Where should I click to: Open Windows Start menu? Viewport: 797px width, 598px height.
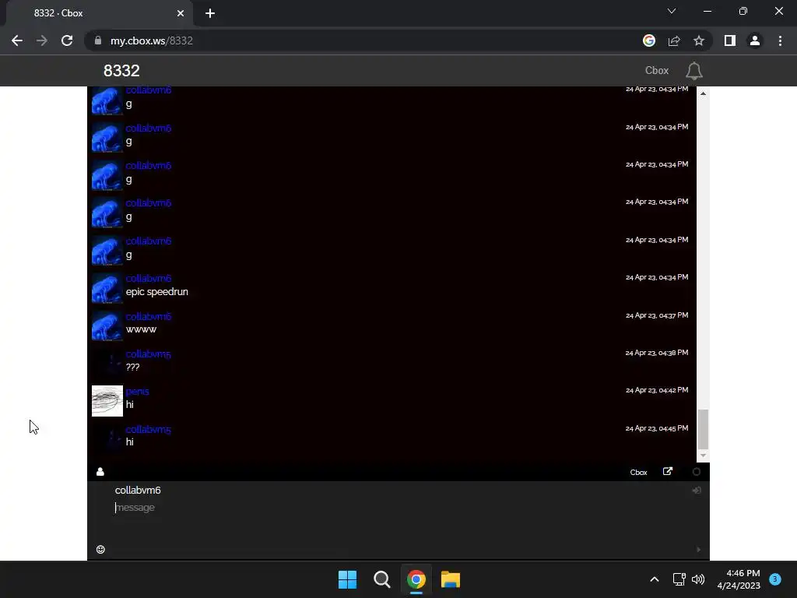348,579
